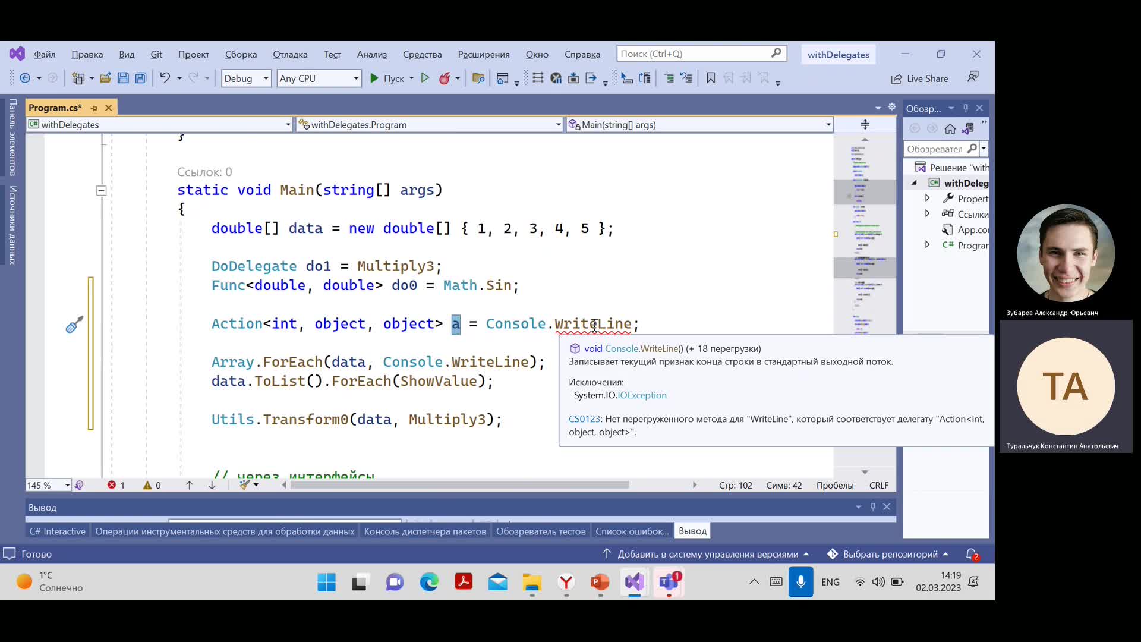Viewport: 1141px width, 642px height.
Task: Open the Отладка menu
Action: 290,54
